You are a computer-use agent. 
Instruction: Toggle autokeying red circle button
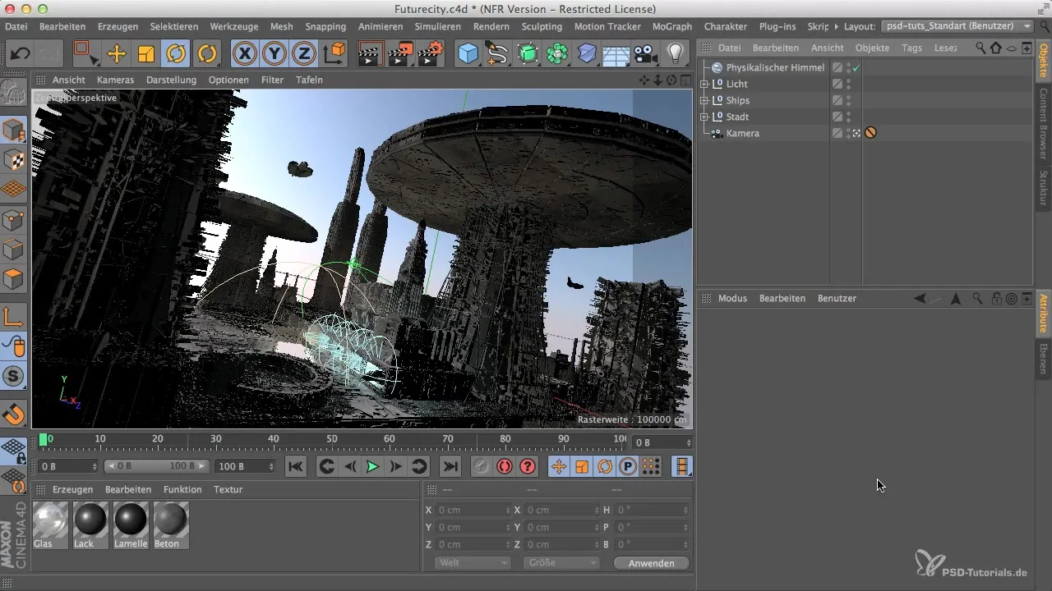(504, 466)
